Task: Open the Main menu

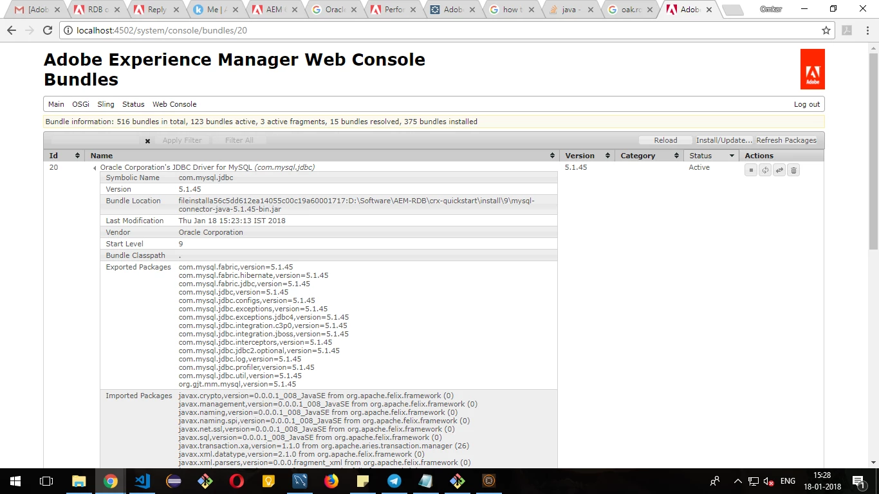Action: coord(56,104)
